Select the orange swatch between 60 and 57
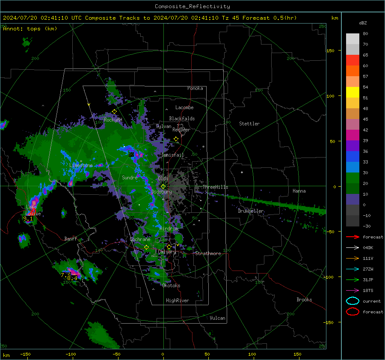Viewport: 385px width, 360px height. coord(352,71)
